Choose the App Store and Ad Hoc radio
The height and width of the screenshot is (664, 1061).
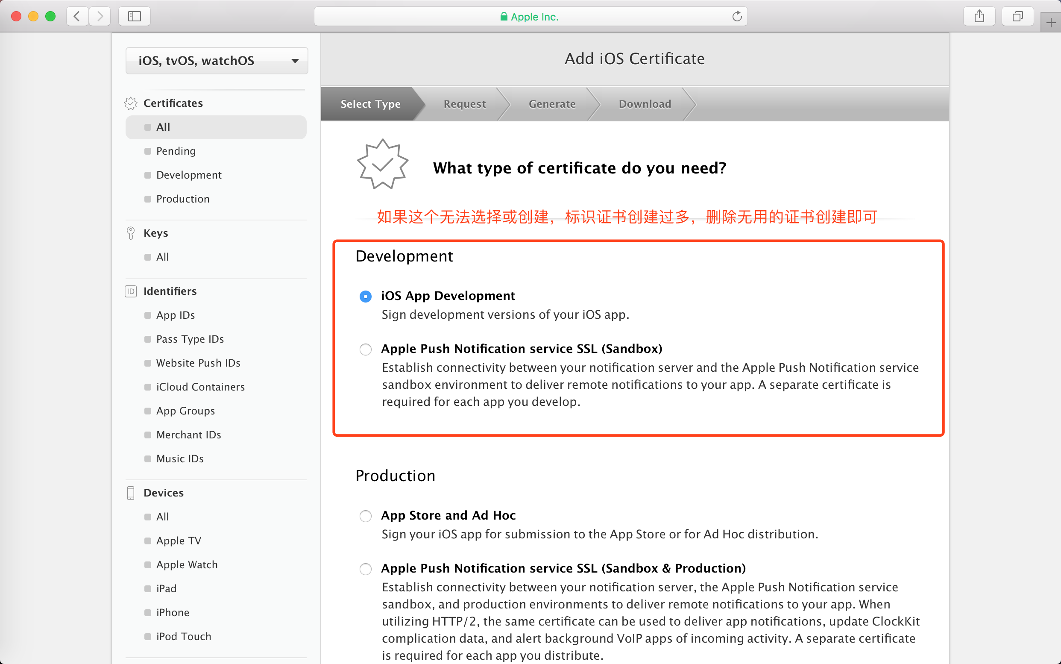(x=365, y=516)
